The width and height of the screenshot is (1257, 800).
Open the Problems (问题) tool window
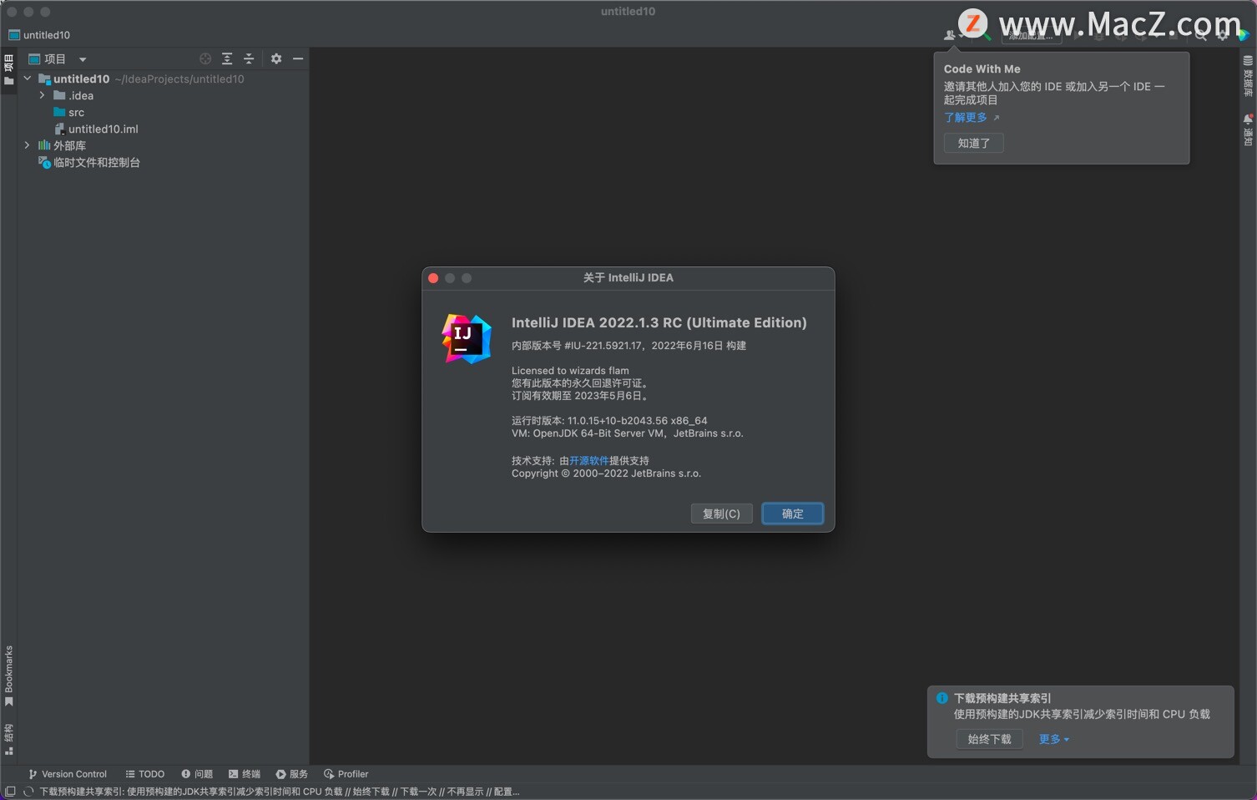[x=197, y=774]
